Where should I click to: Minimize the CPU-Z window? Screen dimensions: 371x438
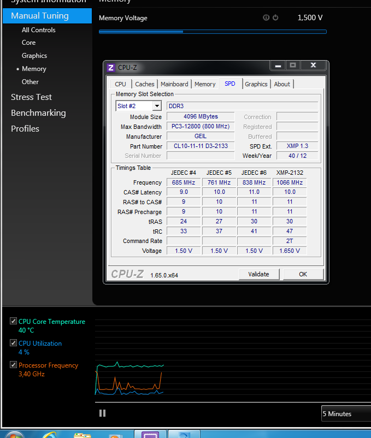[x=278, y=66]
